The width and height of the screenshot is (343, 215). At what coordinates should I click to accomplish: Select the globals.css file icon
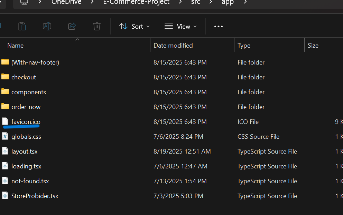tap(5, 137)
